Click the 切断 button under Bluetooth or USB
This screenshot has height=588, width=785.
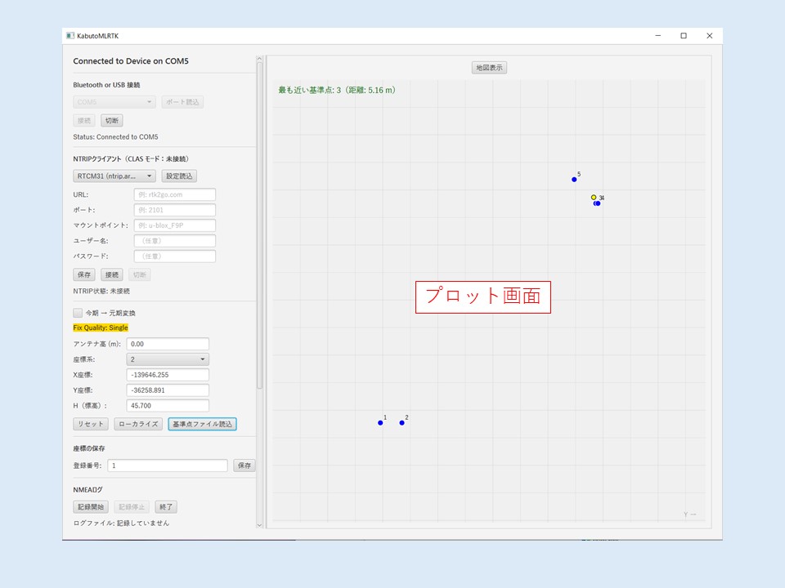112,121
